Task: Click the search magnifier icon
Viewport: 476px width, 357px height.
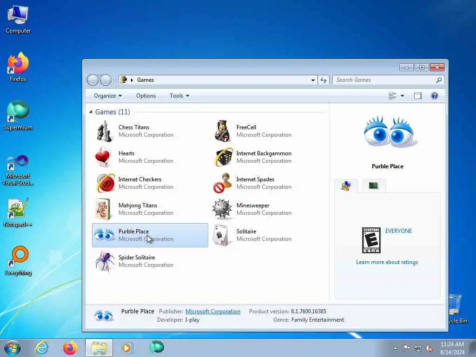Action: tap(439, 80)
